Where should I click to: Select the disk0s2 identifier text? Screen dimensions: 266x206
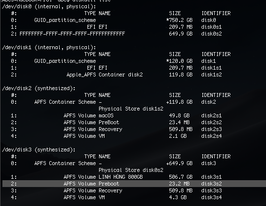pyautogui.click(x=211, y=34)
